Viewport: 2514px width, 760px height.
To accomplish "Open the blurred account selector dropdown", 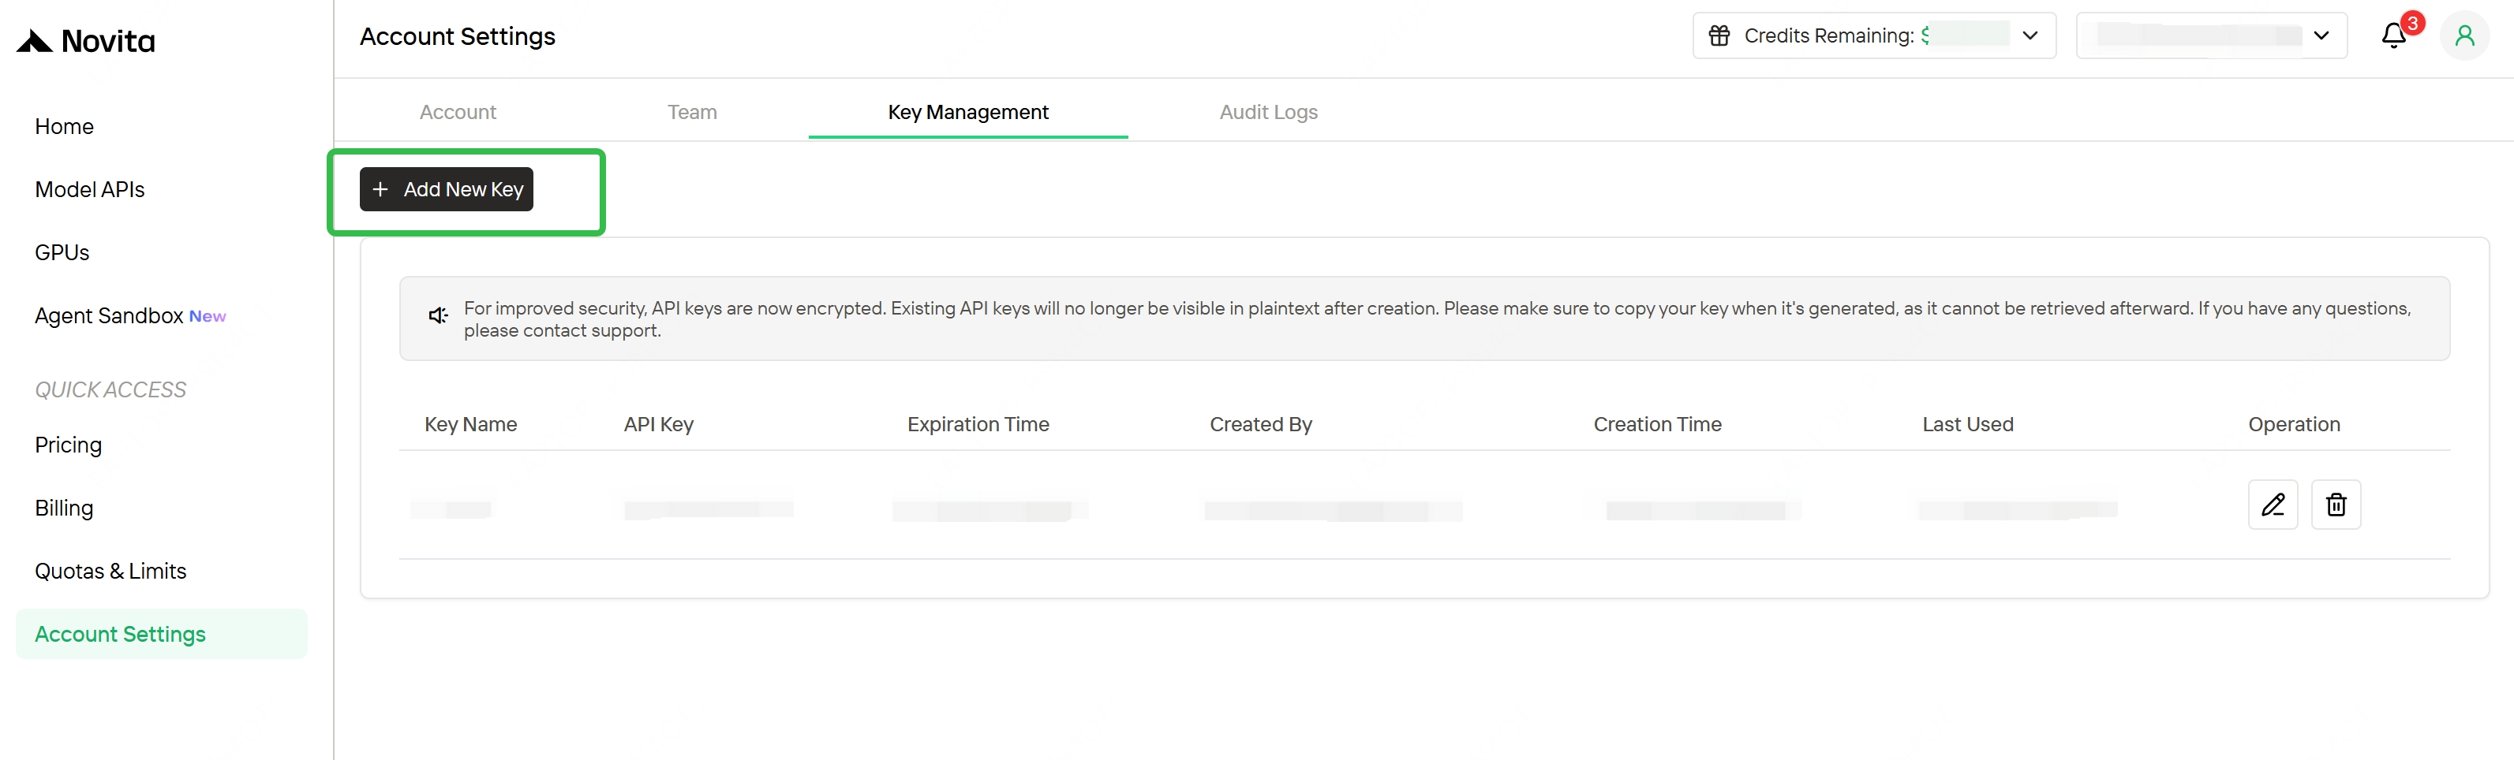I will (2212, 36).
